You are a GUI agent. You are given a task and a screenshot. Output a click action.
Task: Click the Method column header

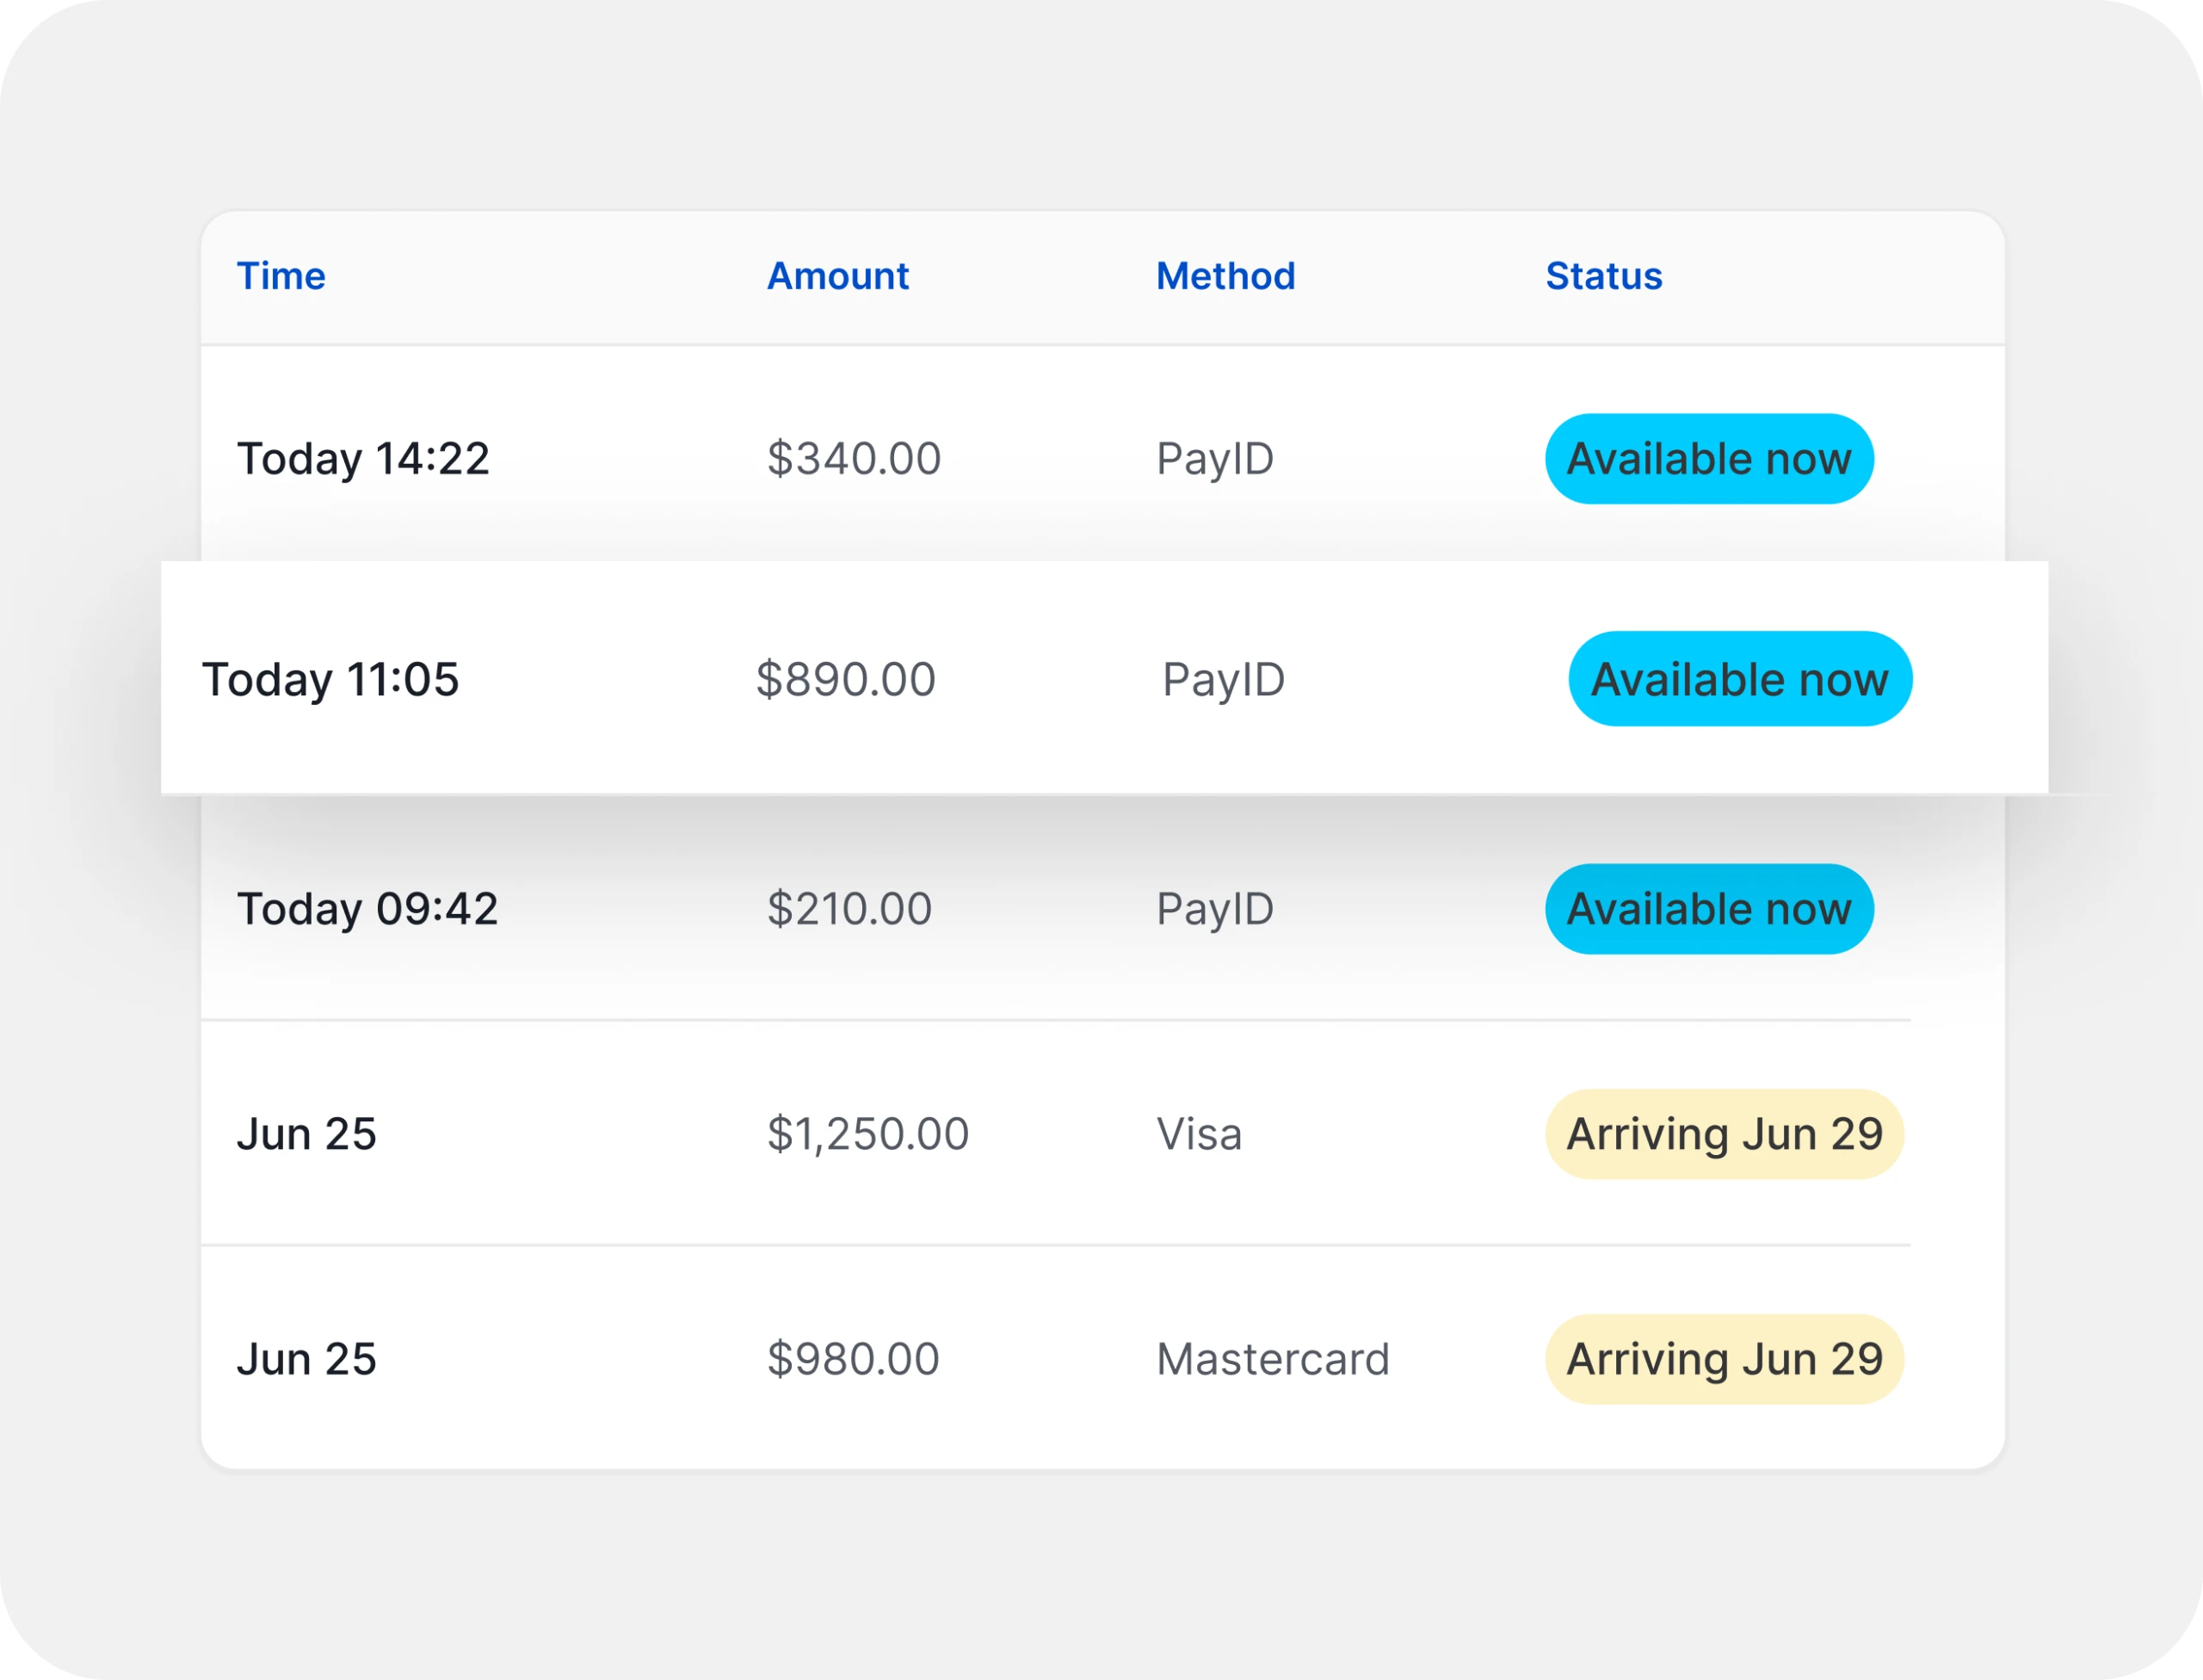1225,276
